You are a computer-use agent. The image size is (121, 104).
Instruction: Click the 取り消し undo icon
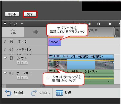click(8, 93)
